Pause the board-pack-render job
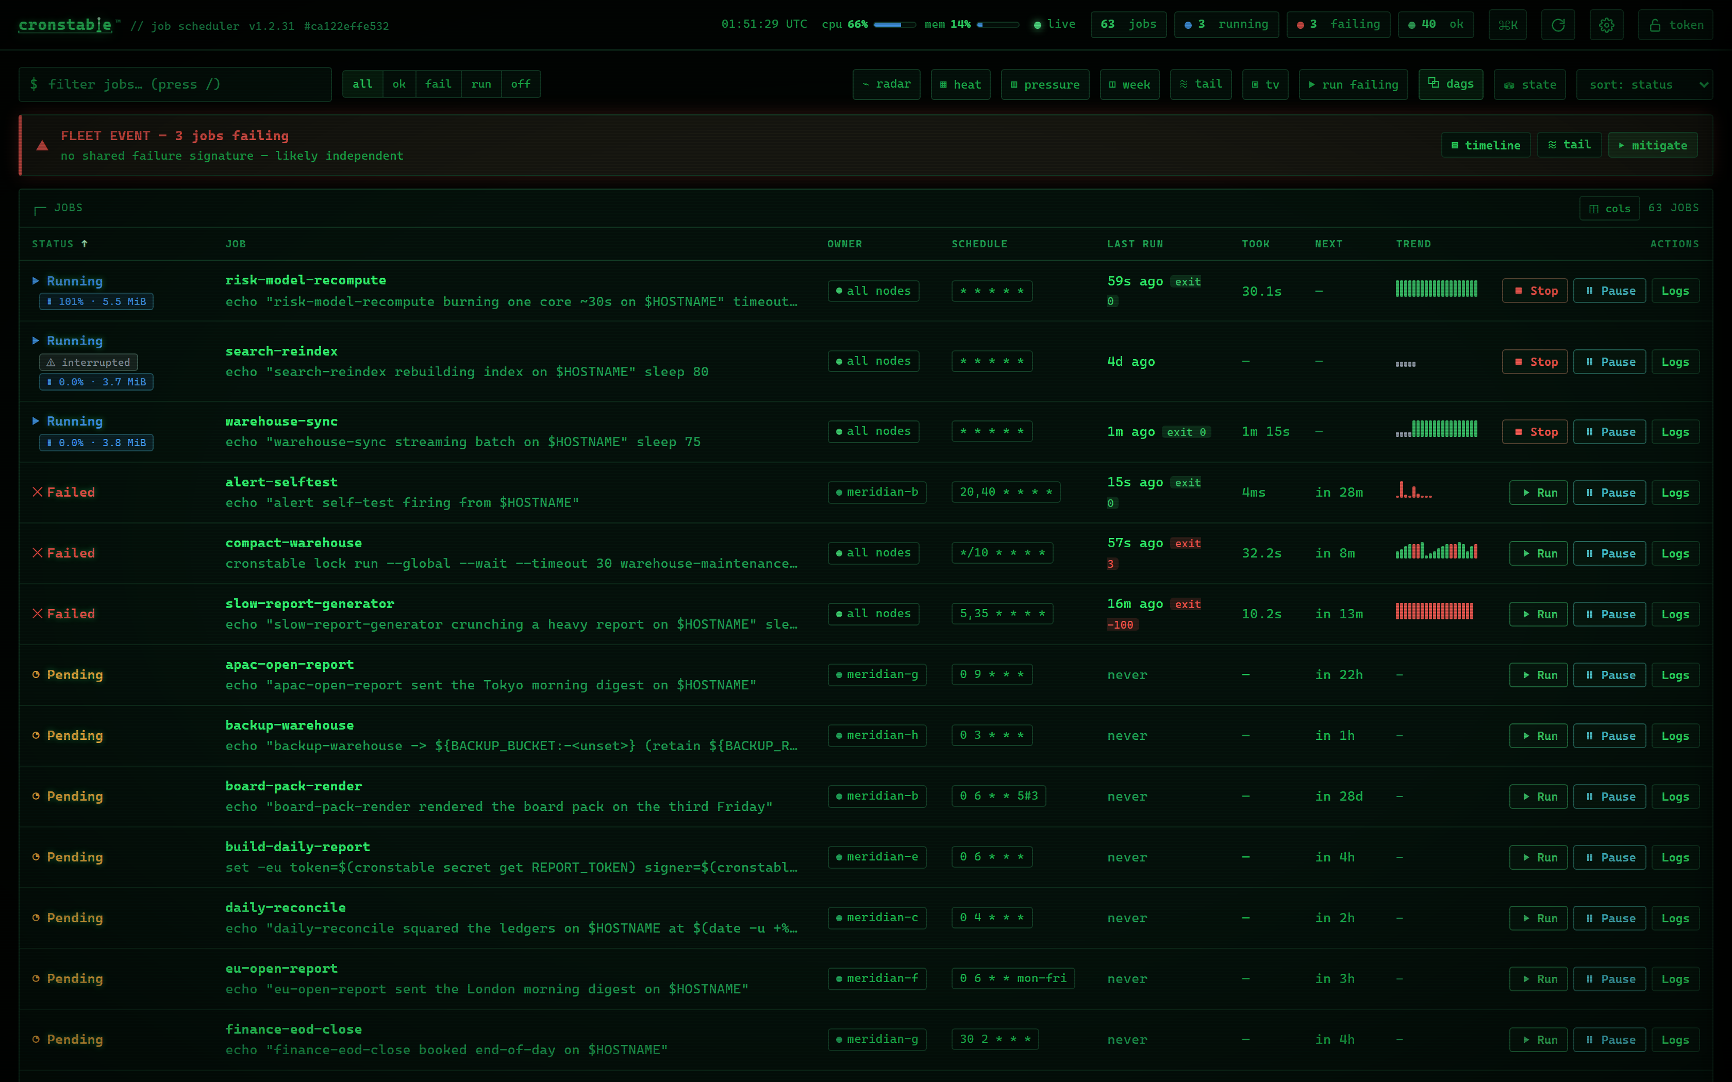 pos(1610,797)
